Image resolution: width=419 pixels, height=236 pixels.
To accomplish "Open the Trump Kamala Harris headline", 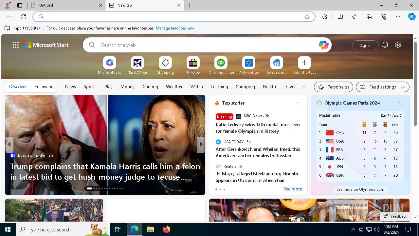I will pyautogui.click(x=105, y=171).
